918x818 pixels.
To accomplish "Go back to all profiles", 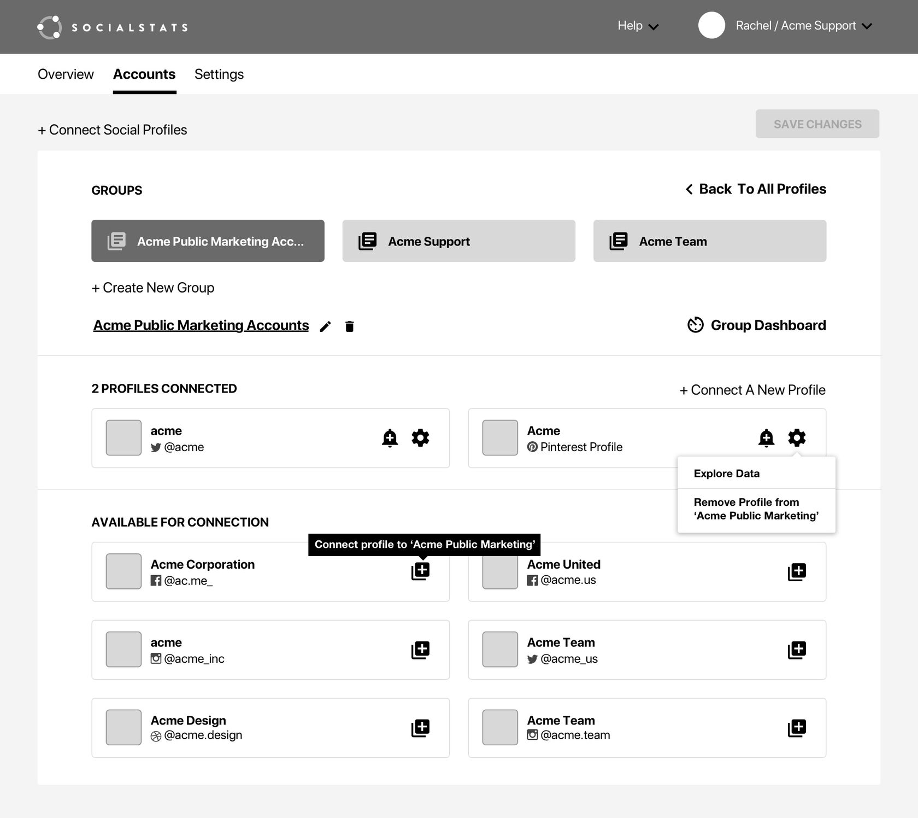I will [x=756, y=189].
